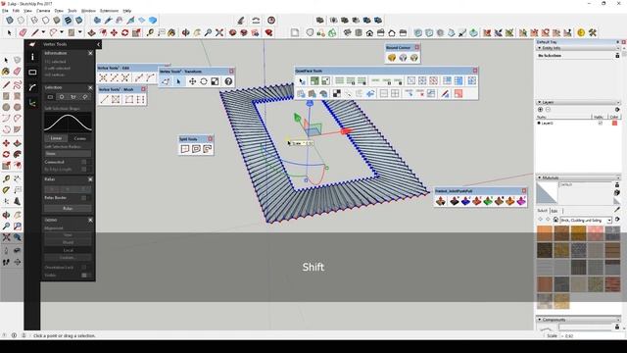Click the Cosine falloff button
627x353 pixels.
[79, 138]
